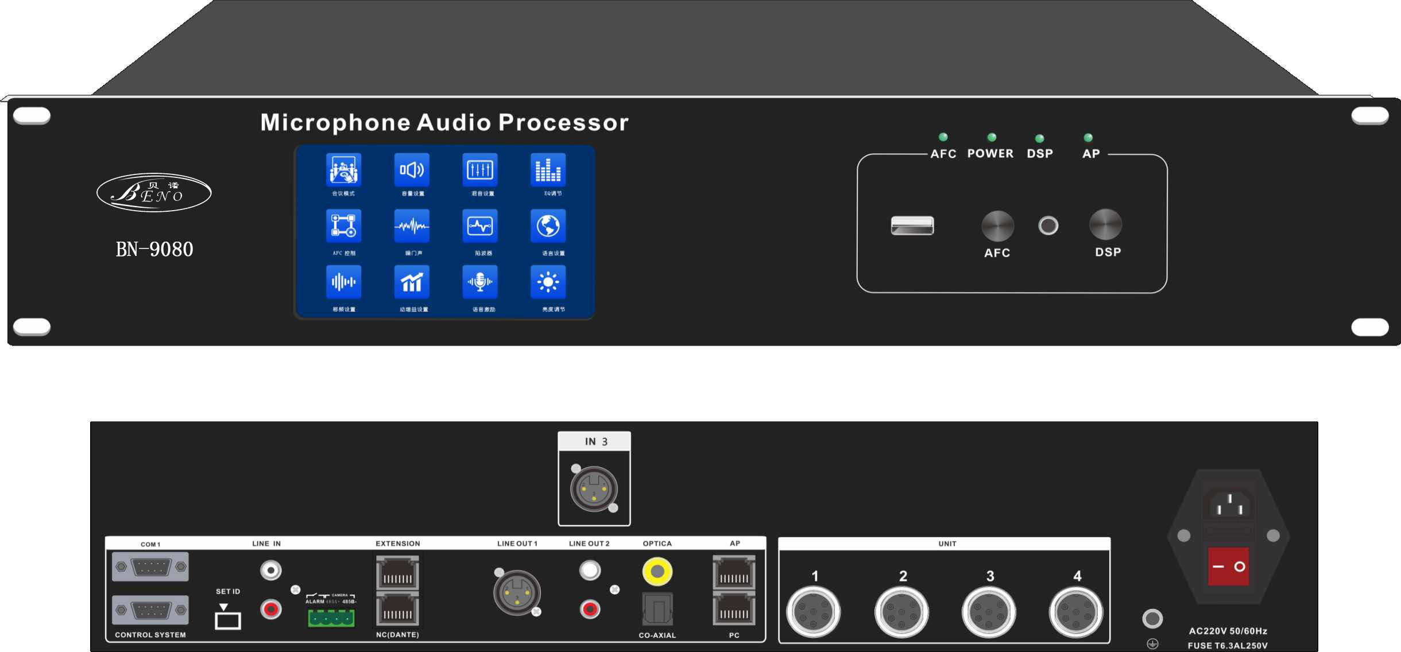Image resolution: width=1401 pixels, height=652 pixels.
Task: Click the front panel USB port
Action: coord(912,226)
